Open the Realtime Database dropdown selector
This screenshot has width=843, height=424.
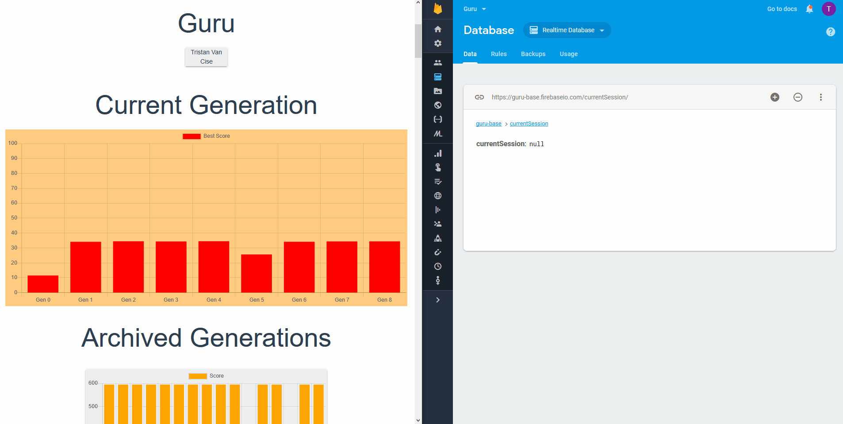click(567, 30)
